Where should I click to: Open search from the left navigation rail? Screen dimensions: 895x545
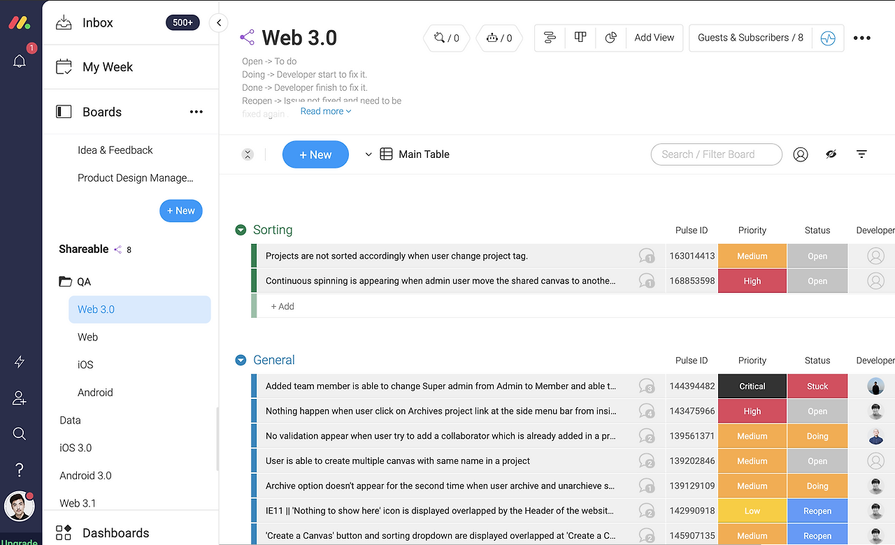pos(20,433)
